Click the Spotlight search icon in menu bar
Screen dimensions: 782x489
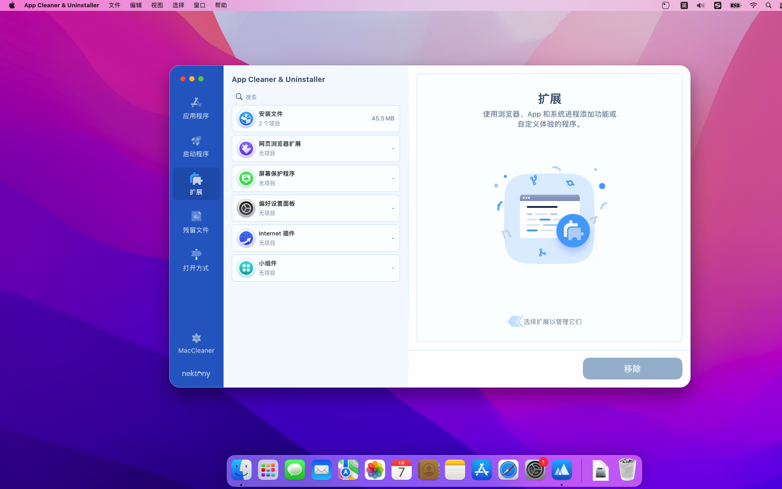coord(768,5)
